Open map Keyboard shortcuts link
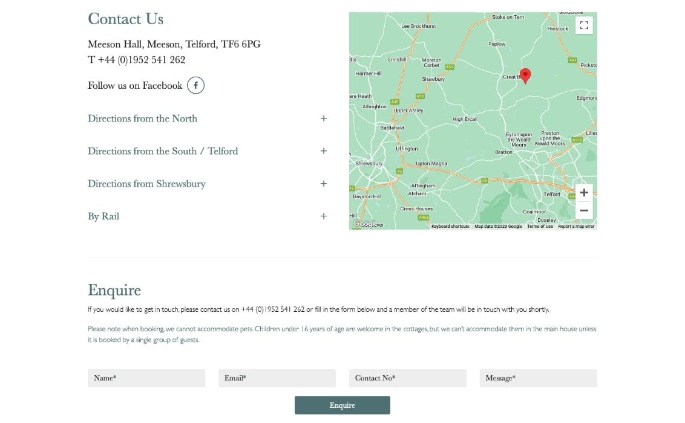The height and width of the screenshot is (423, 685). pyautogui.click(x=450, y=227)
